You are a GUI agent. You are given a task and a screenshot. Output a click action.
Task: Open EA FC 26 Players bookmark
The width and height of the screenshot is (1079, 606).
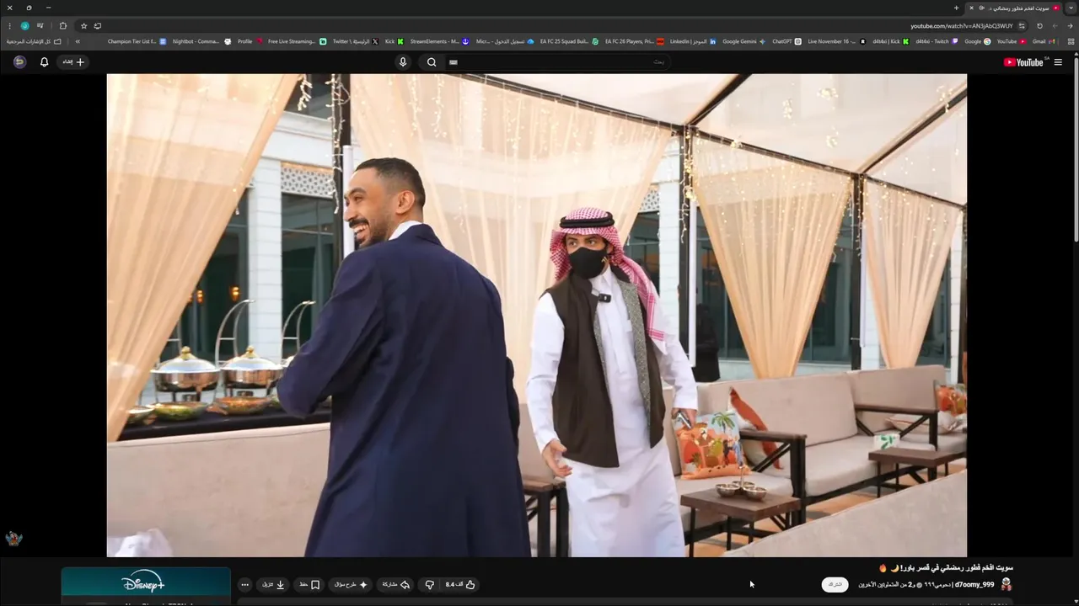[634, 41]
